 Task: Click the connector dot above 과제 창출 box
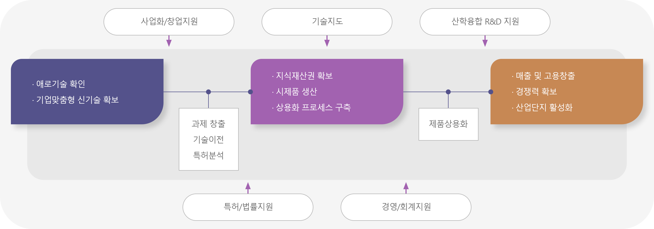pyautogui.click(x=208, y=92)
